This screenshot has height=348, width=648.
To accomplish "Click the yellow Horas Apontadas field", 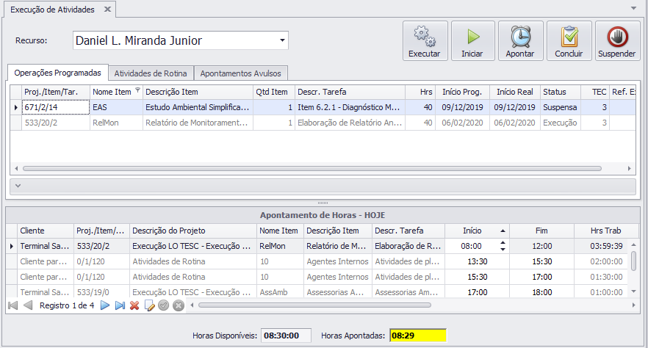I will coord(418,336).
